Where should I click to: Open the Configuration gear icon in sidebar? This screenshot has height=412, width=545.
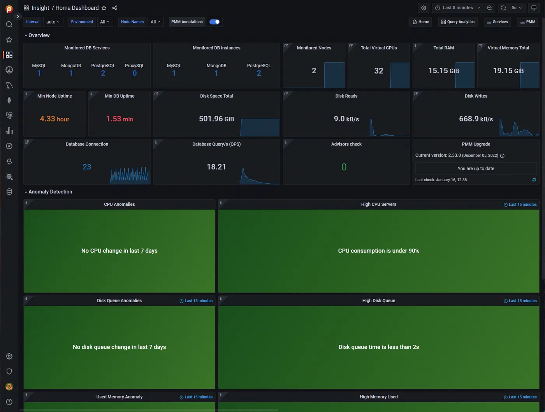9,356
